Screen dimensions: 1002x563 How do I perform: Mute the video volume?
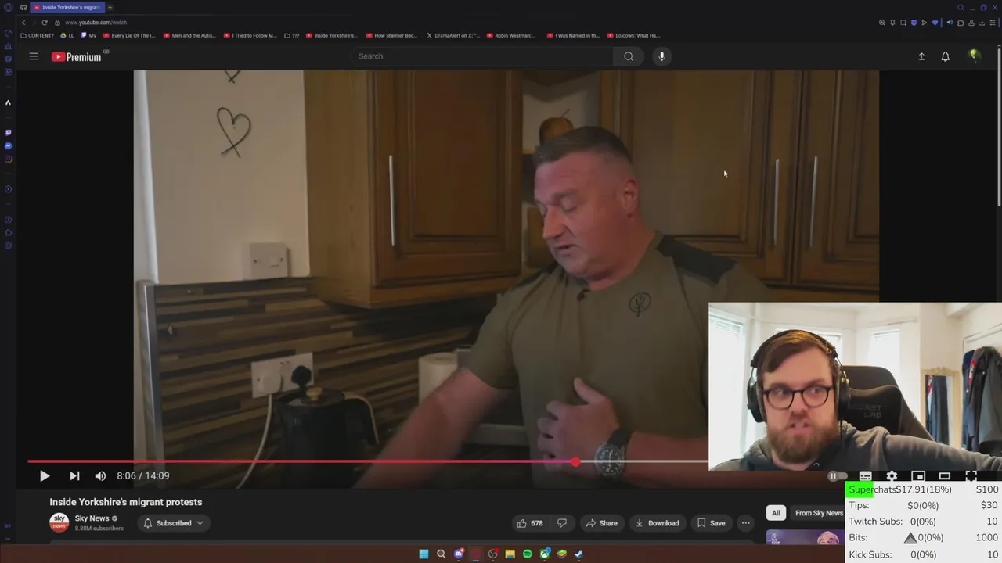100,475
